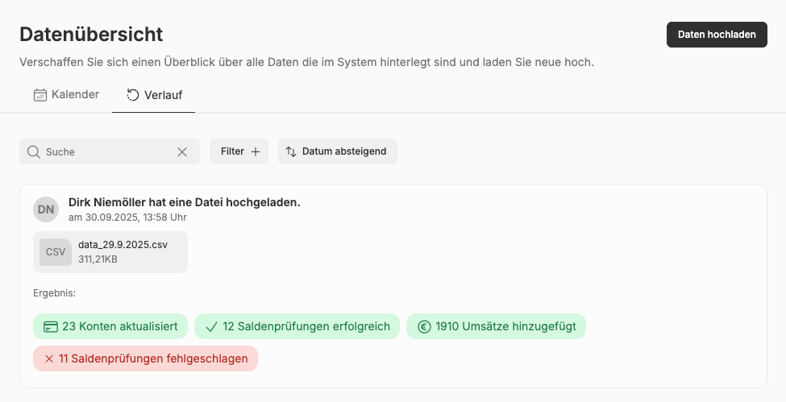The image size is (786, 402).
Task: Click the CSV file type icon
Action: pyautogui.click(x=56, y=251)
